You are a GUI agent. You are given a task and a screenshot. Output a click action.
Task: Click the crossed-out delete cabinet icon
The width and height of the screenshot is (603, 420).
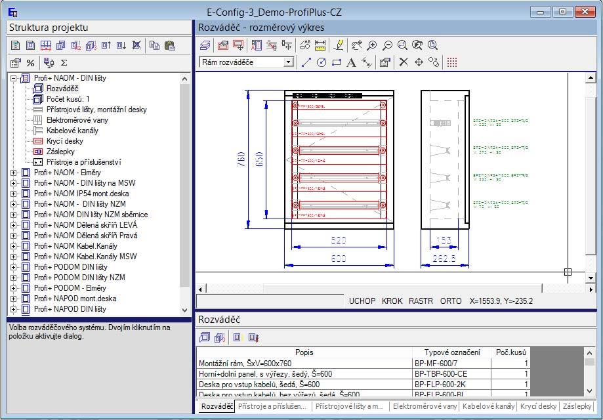[136, 45]
